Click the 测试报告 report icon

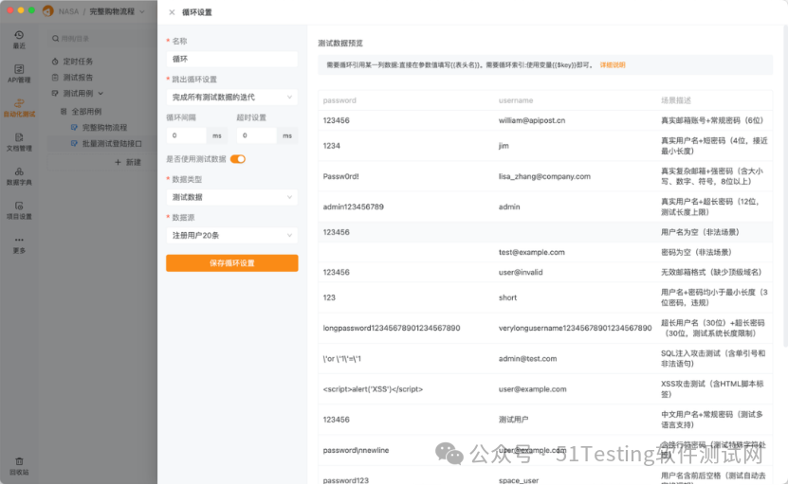(x=55, y=78)
